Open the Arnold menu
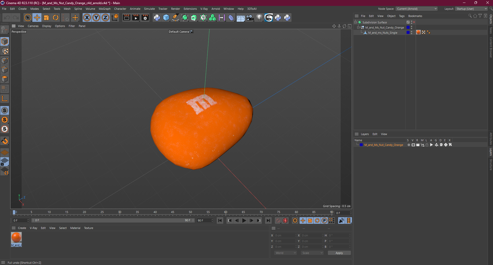The image size is (493, 265). [x=216, y=9]
